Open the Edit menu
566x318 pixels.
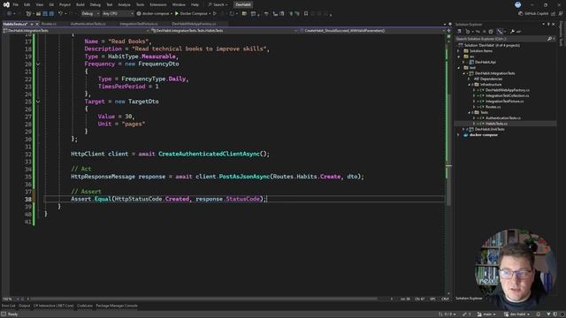(x=27, y=4)
